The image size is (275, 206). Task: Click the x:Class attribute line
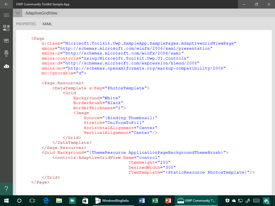tap(139, 43)
